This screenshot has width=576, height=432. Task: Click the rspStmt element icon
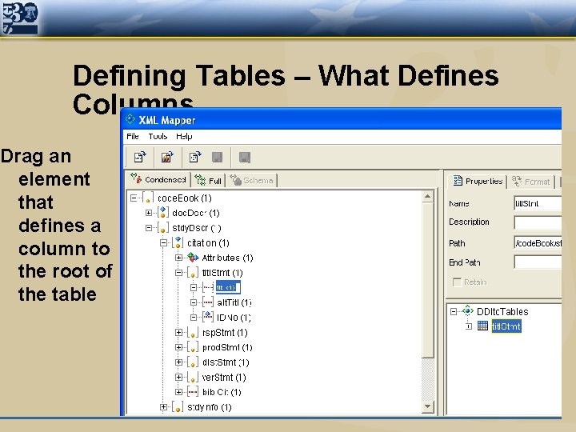(193, 333)
